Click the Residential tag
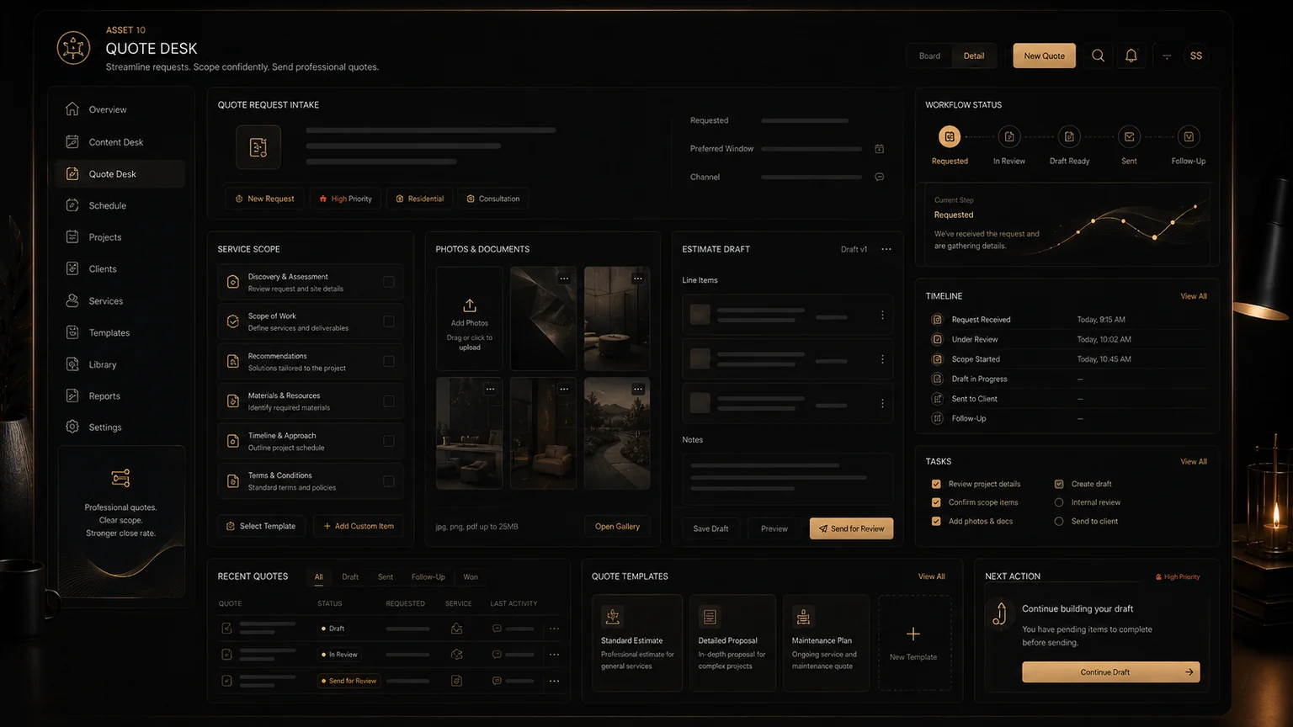1293x727 pixels. click(x=419, y=199)
